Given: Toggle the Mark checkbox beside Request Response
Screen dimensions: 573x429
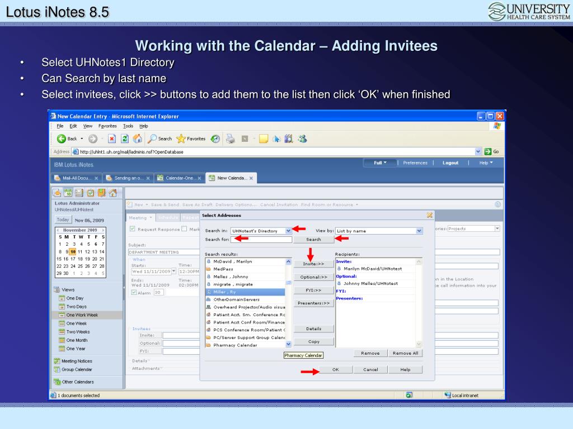Looking at the screenshot, I should [184, 228].
